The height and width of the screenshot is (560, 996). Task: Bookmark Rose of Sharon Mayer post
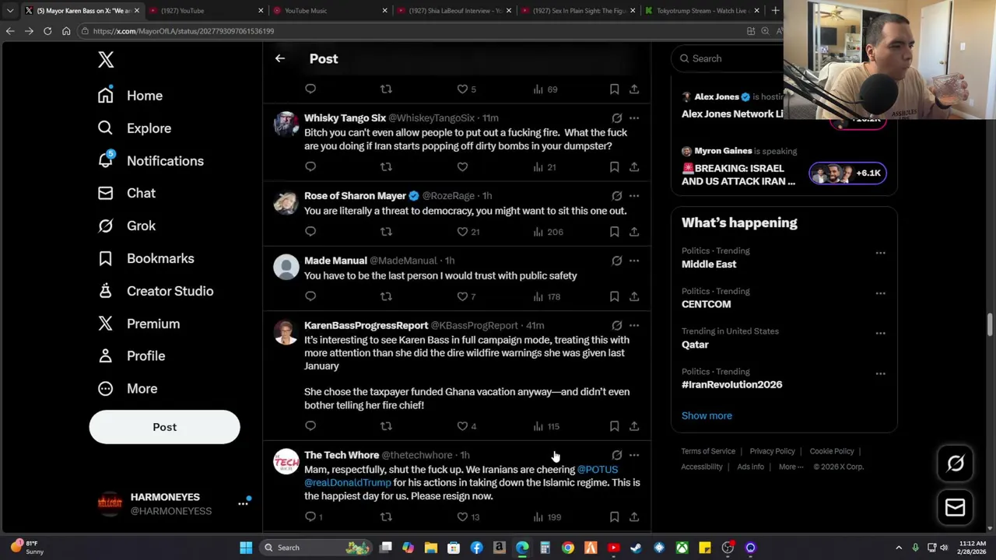(x=614, y=231)
